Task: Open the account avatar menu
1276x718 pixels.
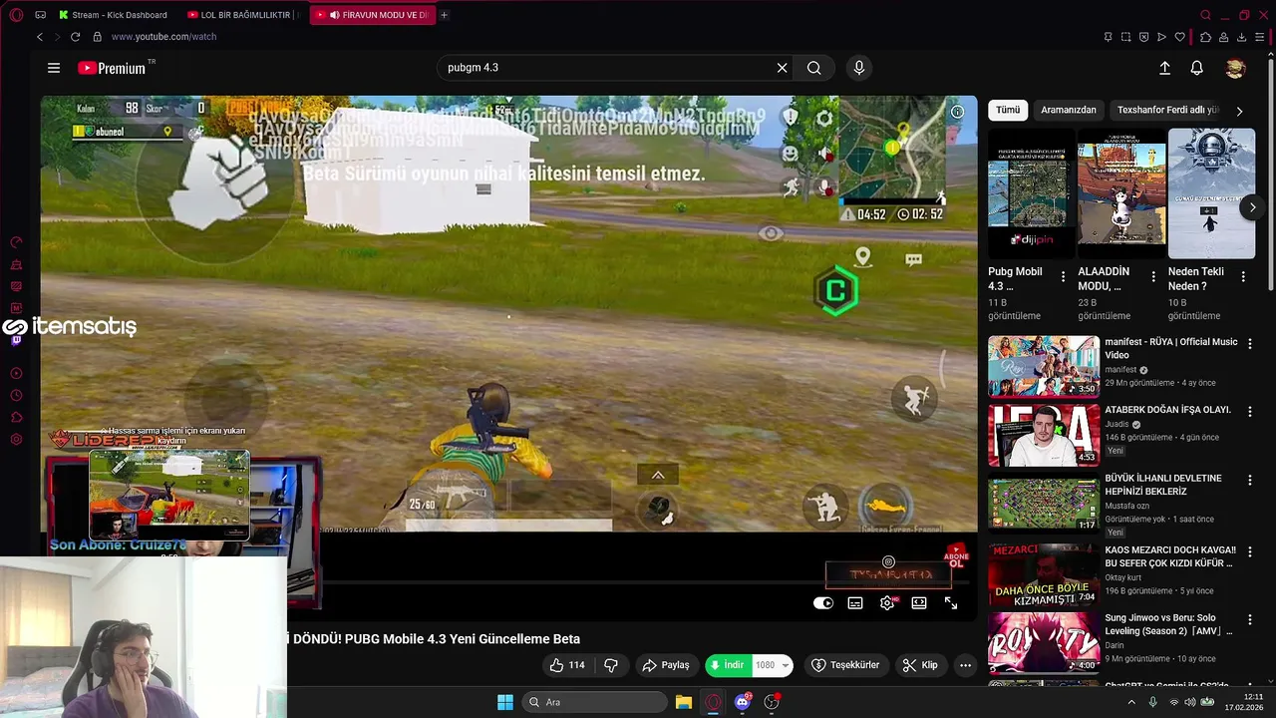Action: pyautogui.click(x=1235, y=68)
